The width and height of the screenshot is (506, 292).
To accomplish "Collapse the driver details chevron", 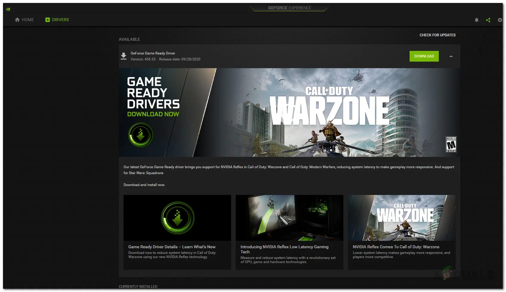I will pyautogui.click(x=451, y=56).
